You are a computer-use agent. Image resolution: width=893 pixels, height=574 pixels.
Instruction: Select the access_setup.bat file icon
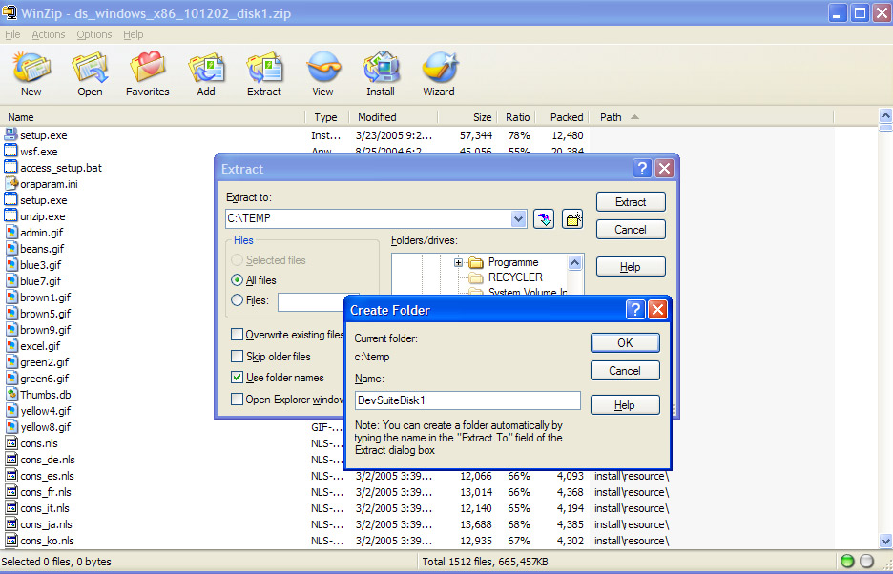[10, 168]
